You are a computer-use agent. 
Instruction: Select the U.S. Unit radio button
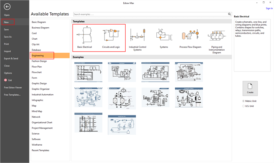[x=243, y=106]
